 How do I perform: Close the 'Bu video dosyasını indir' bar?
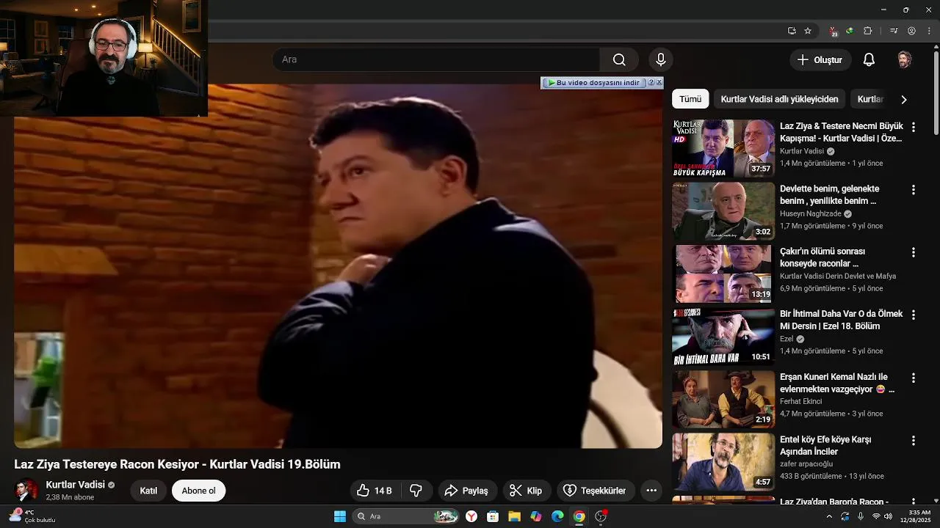(659, 83)
